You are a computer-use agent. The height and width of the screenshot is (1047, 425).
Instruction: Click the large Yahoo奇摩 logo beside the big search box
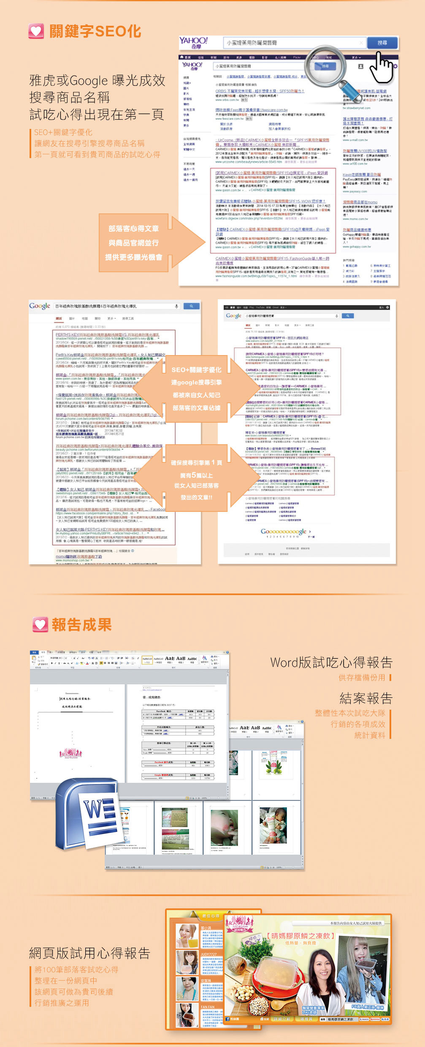194,43
